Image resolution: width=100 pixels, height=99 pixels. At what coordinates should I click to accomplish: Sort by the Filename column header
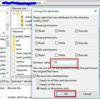pos(18,32)
